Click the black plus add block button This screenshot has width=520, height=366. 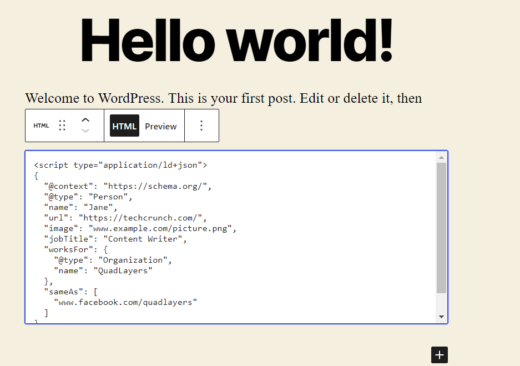439,355
